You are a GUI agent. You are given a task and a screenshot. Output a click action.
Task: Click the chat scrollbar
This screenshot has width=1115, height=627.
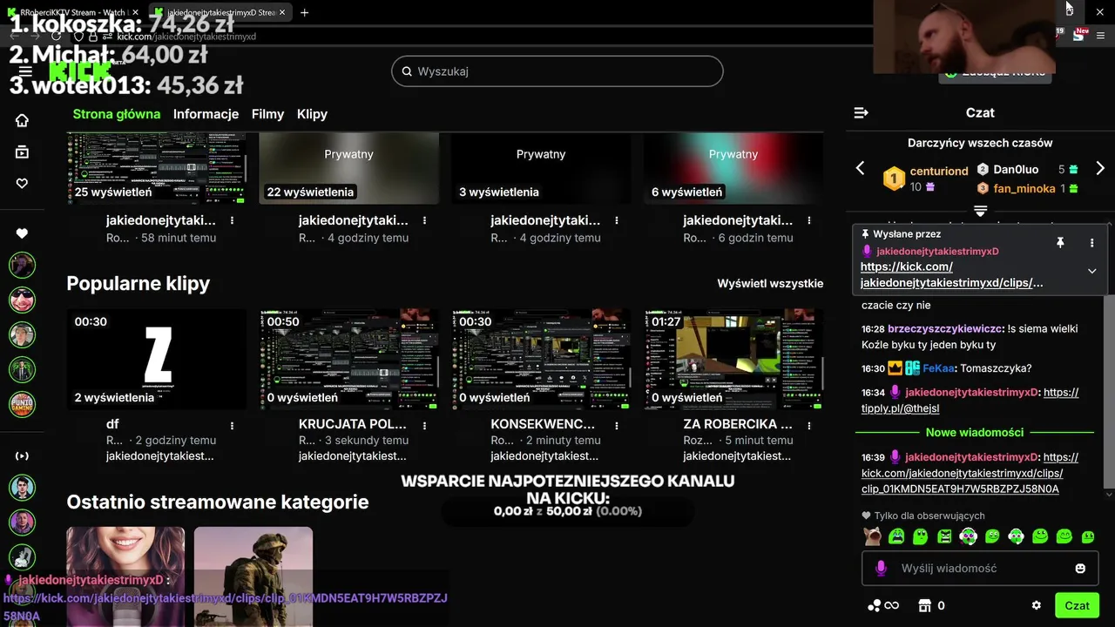(1109, 392)
